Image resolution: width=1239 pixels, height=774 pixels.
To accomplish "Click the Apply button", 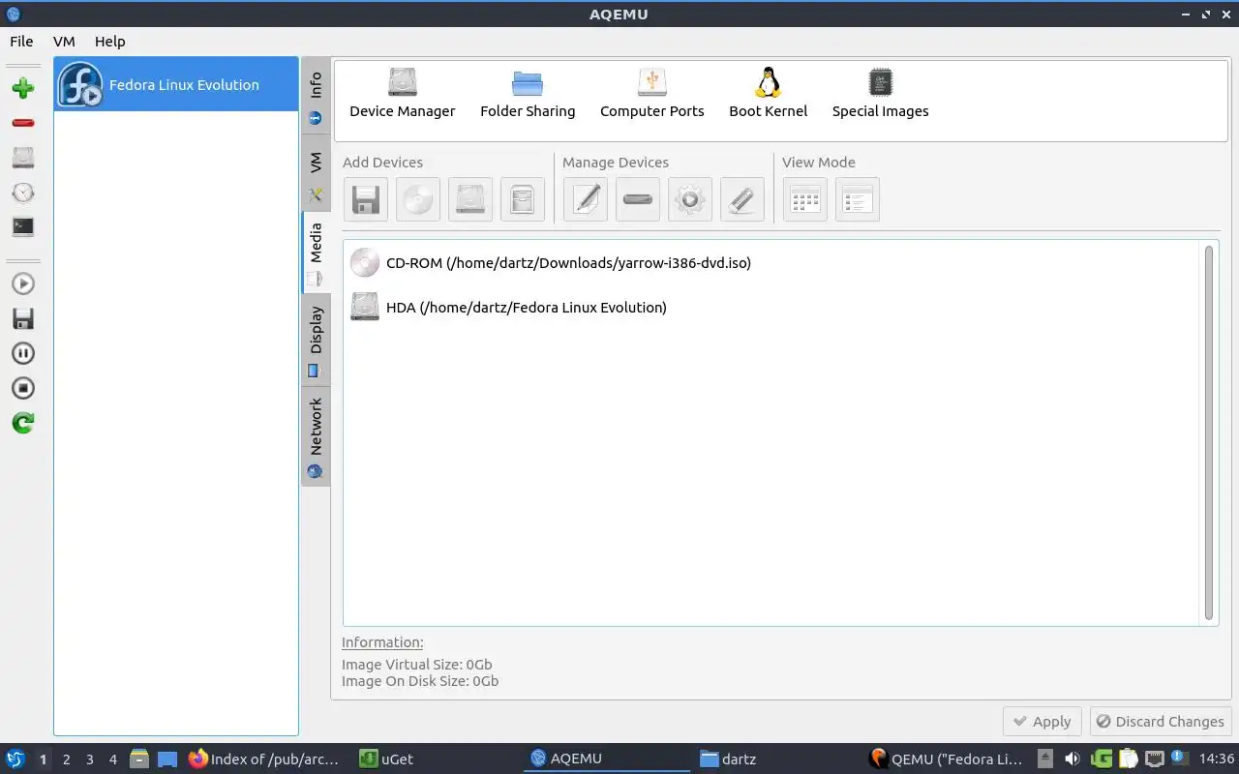I will pos(1043,722).
